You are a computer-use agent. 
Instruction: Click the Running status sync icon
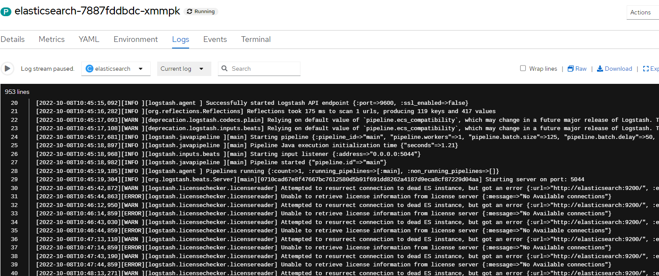coord(189,12)
